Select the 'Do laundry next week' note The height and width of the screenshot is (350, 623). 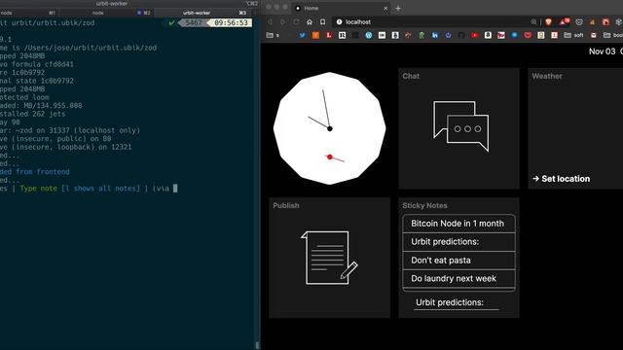coord(458,279)
